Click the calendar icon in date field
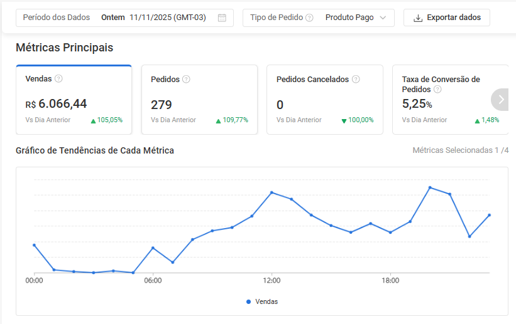 222,18
